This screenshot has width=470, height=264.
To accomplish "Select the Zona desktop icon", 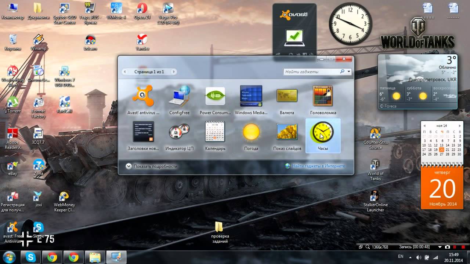I will [38, 167].
